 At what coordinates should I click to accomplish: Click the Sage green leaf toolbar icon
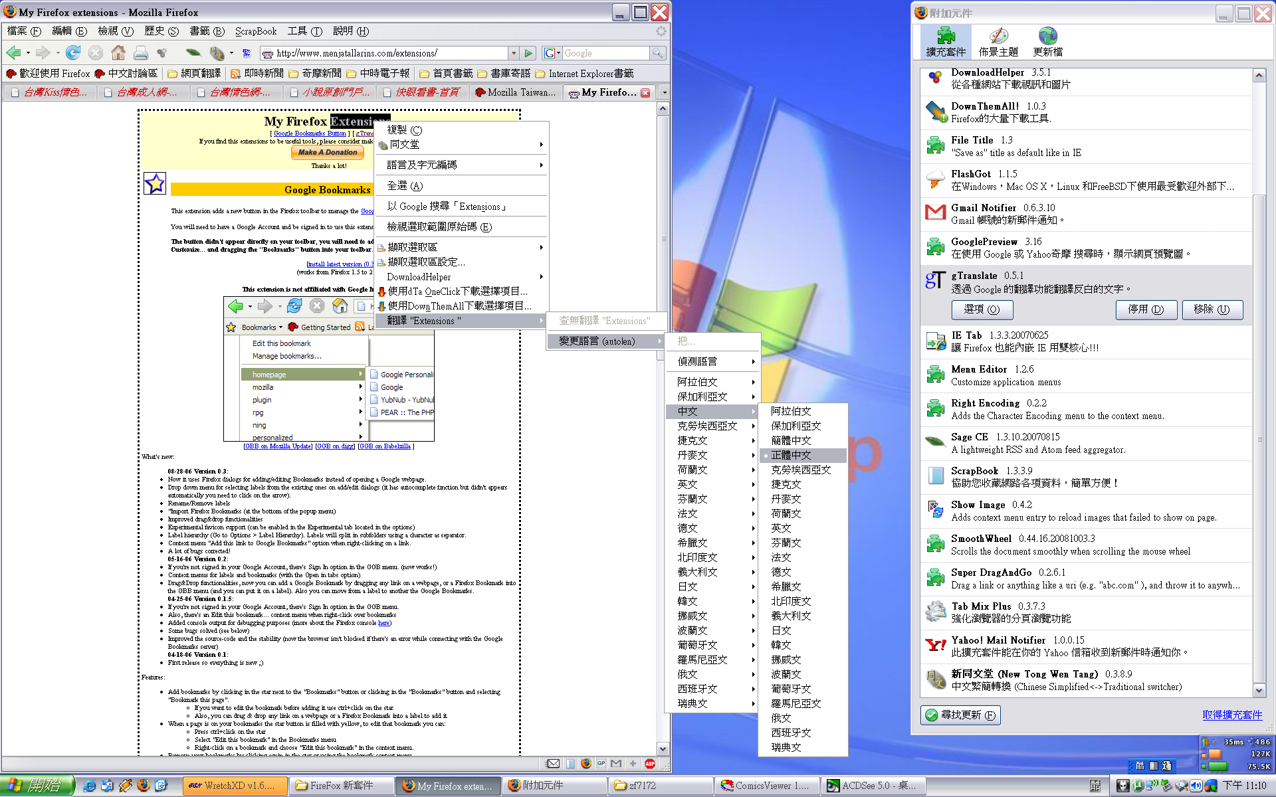(x=193, y=52)
